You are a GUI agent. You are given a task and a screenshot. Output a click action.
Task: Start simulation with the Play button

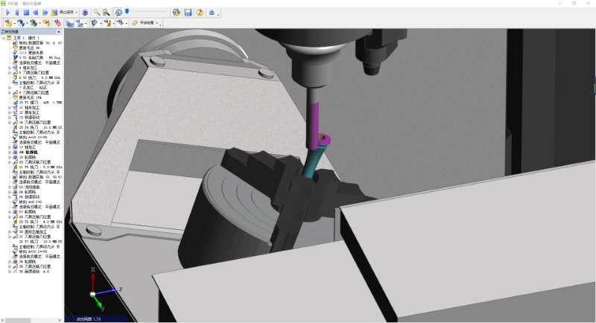[x=7, y=13]
